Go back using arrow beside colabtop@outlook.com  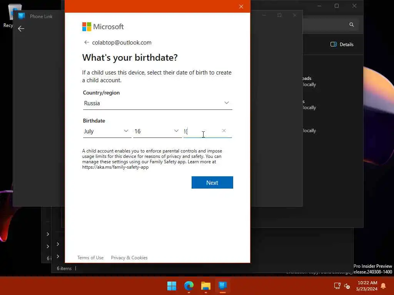[x=87, y=42]
